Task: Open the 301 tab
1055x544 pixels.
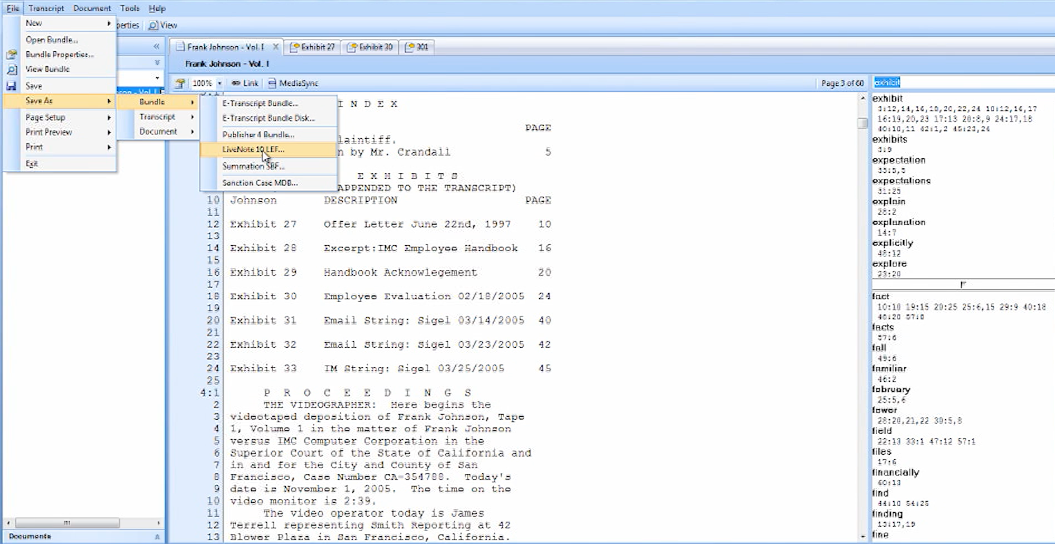Action: [417, 47]
